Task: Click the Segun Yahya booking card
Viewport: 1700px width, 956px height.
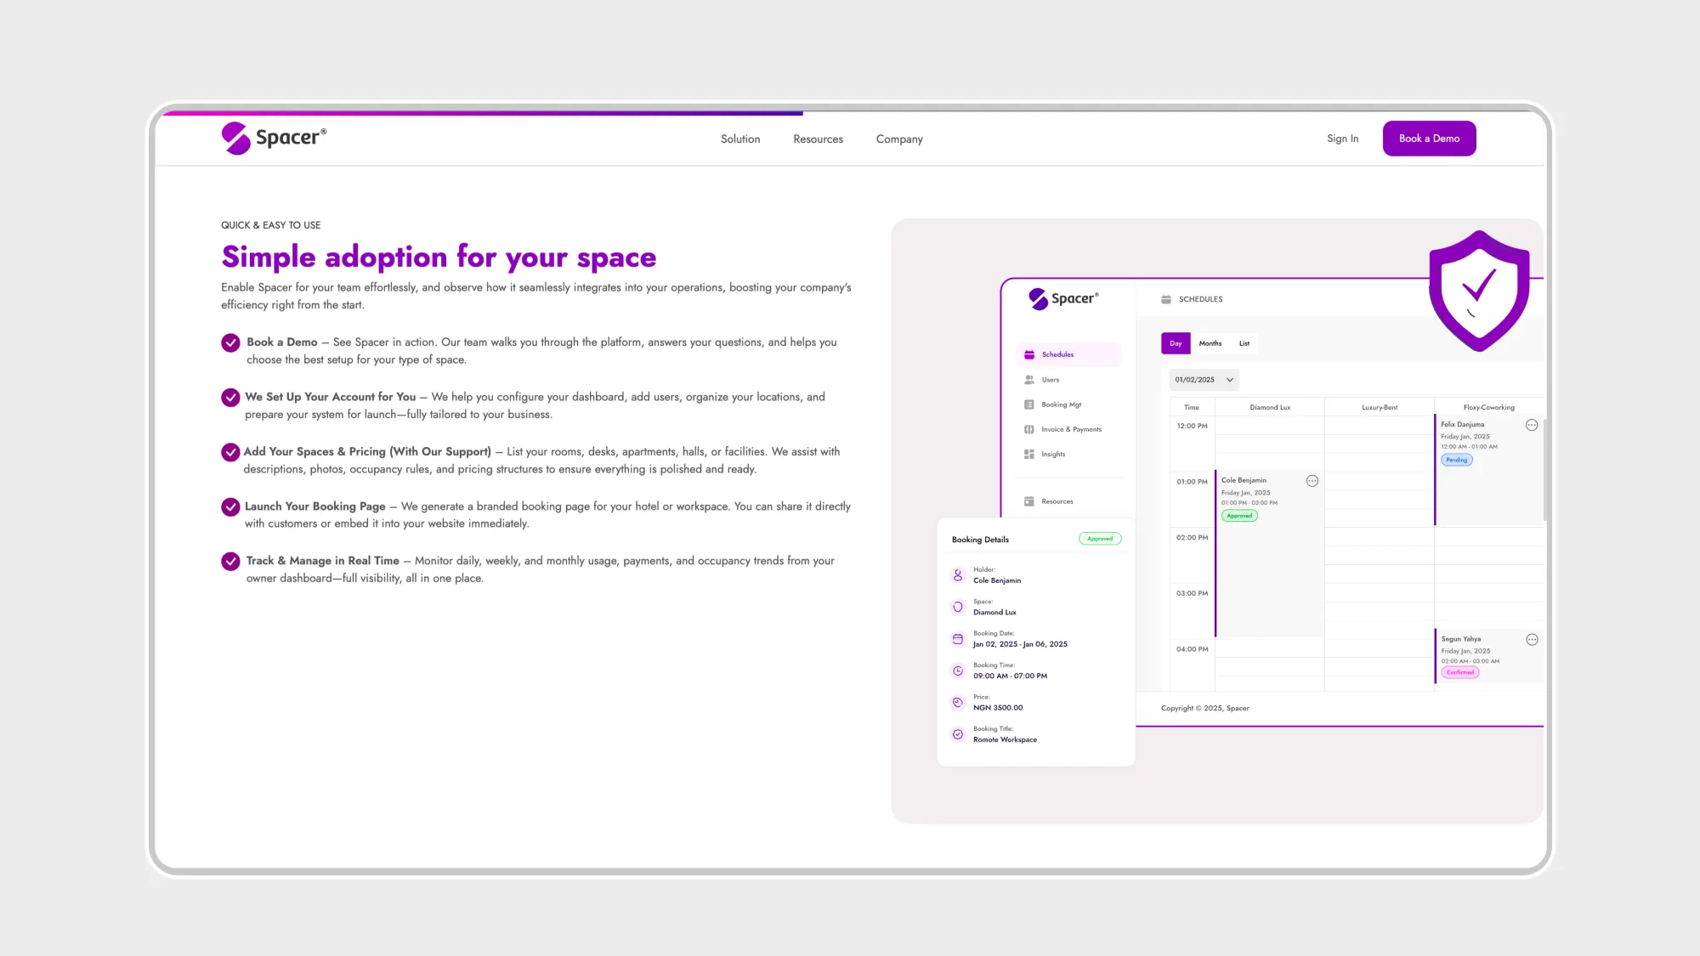Action: point(1488,655)
